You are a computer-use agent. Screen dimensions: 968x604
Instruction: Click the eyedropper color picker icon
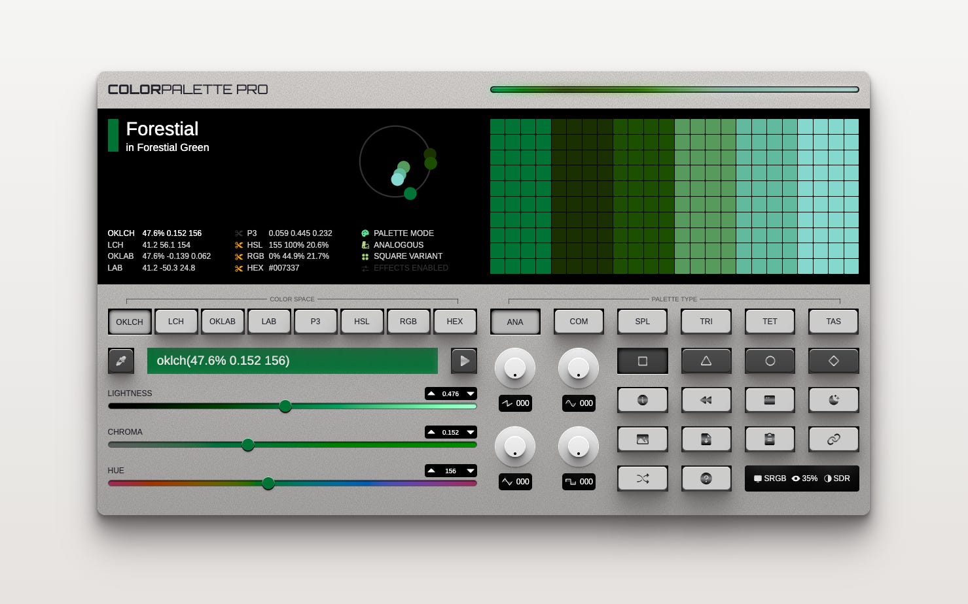point(121,361)
